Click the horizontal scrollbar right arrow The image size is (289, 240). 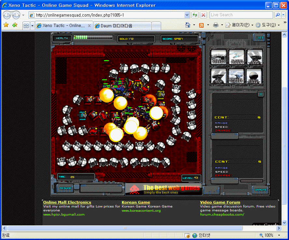(279, 228)
